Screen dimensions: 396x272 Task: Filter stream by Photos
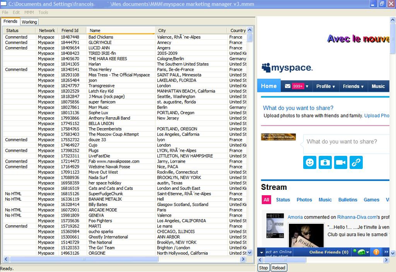304,199
